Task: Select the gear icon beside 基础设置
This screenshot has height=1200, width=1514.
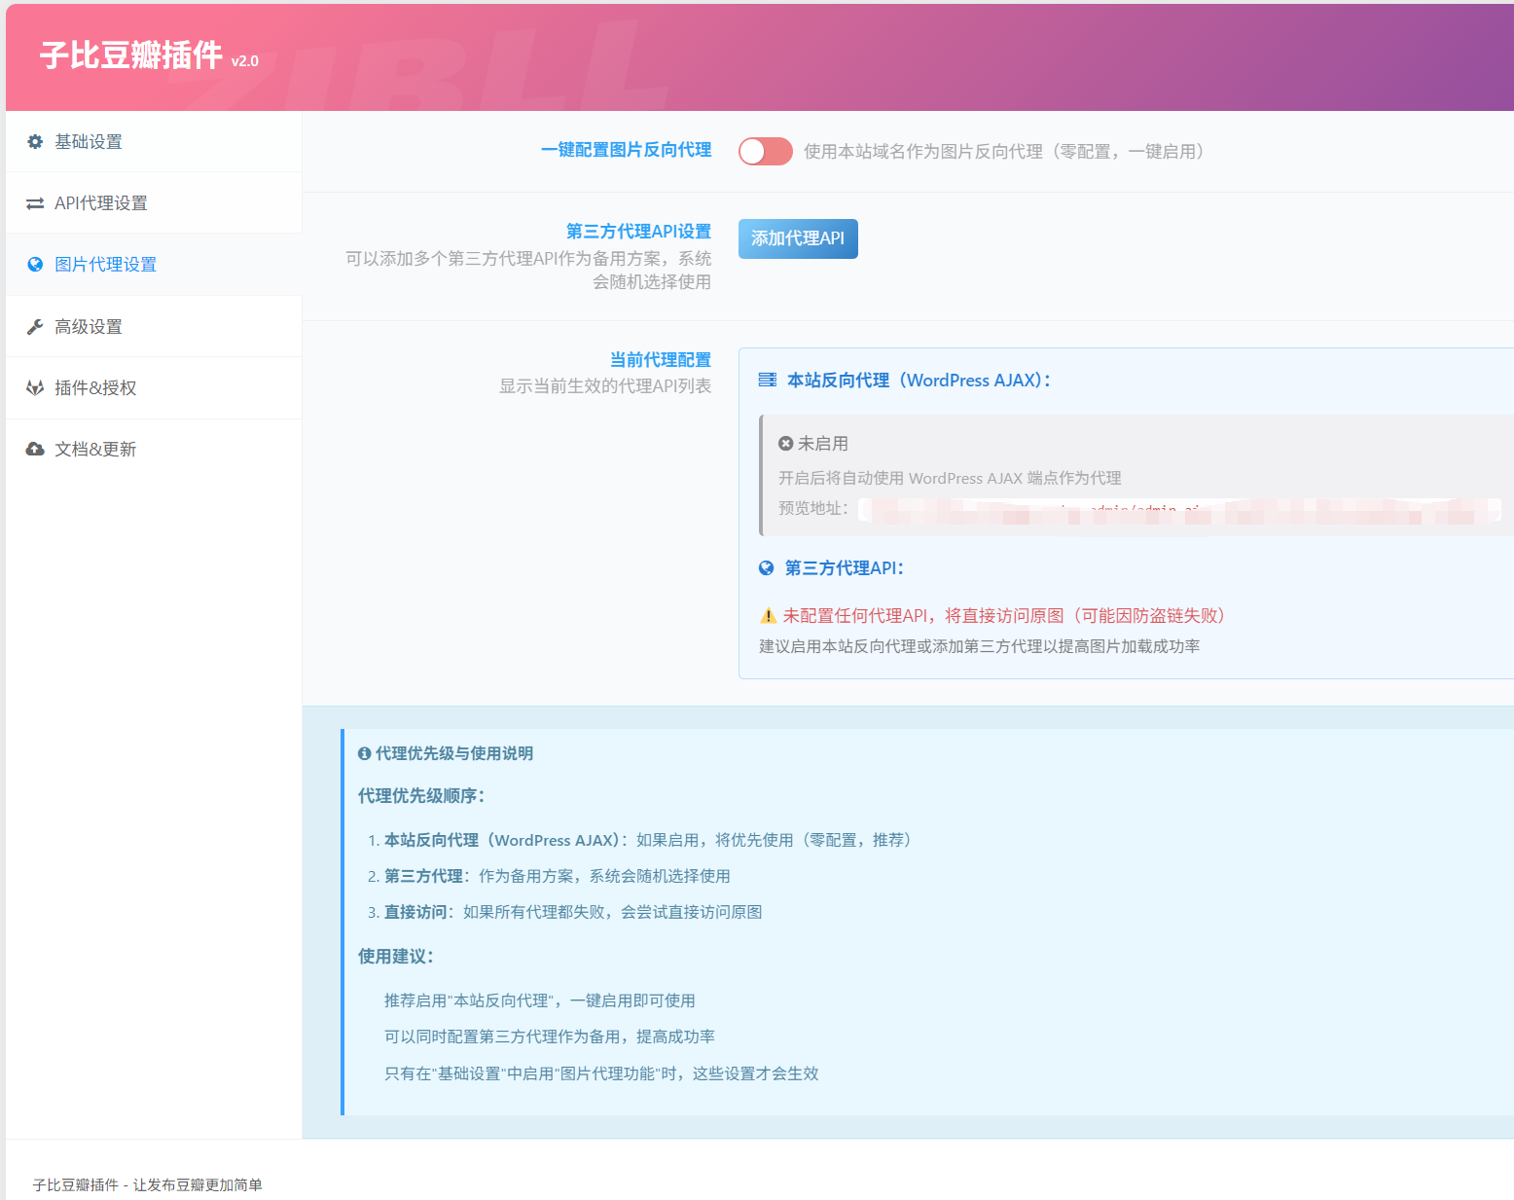Action: point(35,141)
